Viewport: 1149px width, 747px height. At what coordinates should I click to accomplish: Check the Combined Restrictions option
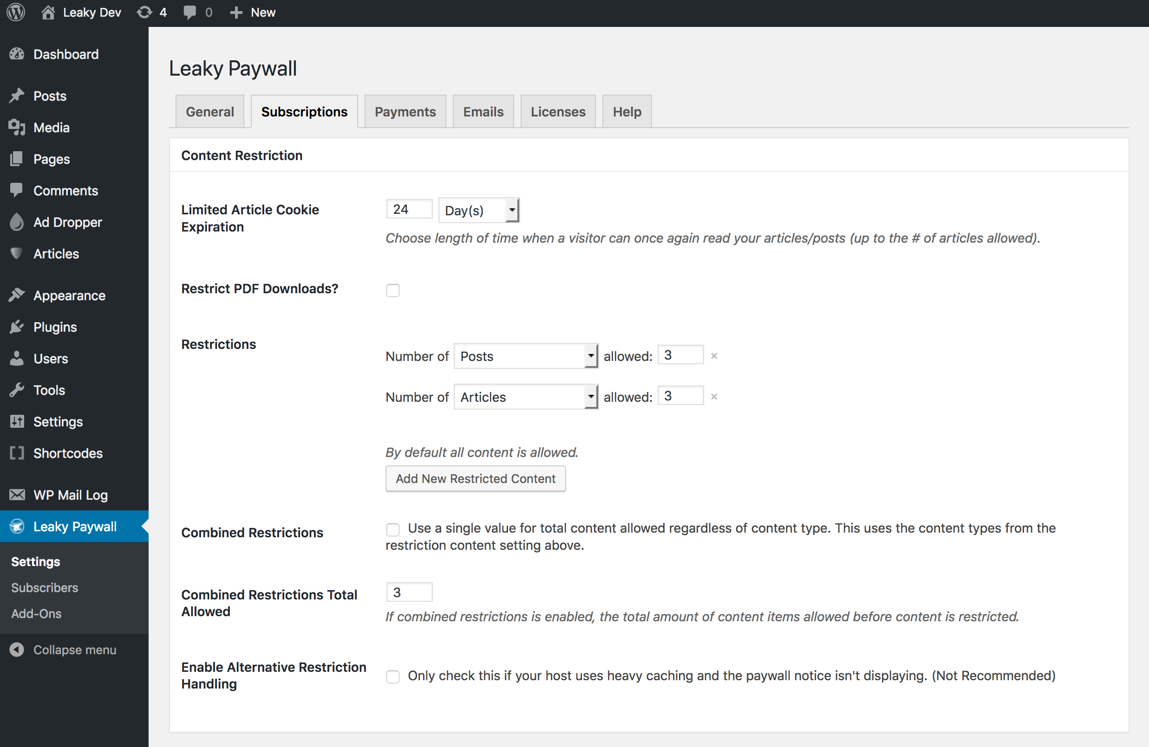(392, 529)
